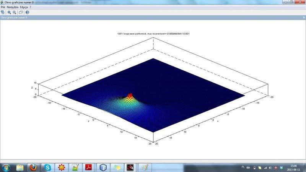The width and height of the screenshot is (306, 172).
Task: Open Windows Explorer folder in taskbar
Action: pos(20,167)
